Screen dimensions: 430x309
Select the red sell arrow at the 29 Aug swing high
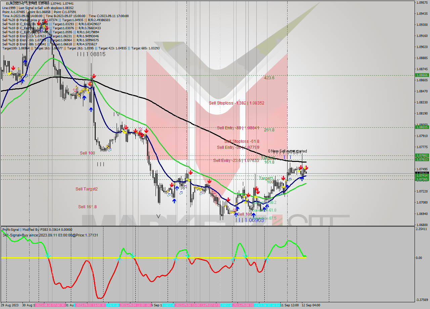[x=13, y=69]
